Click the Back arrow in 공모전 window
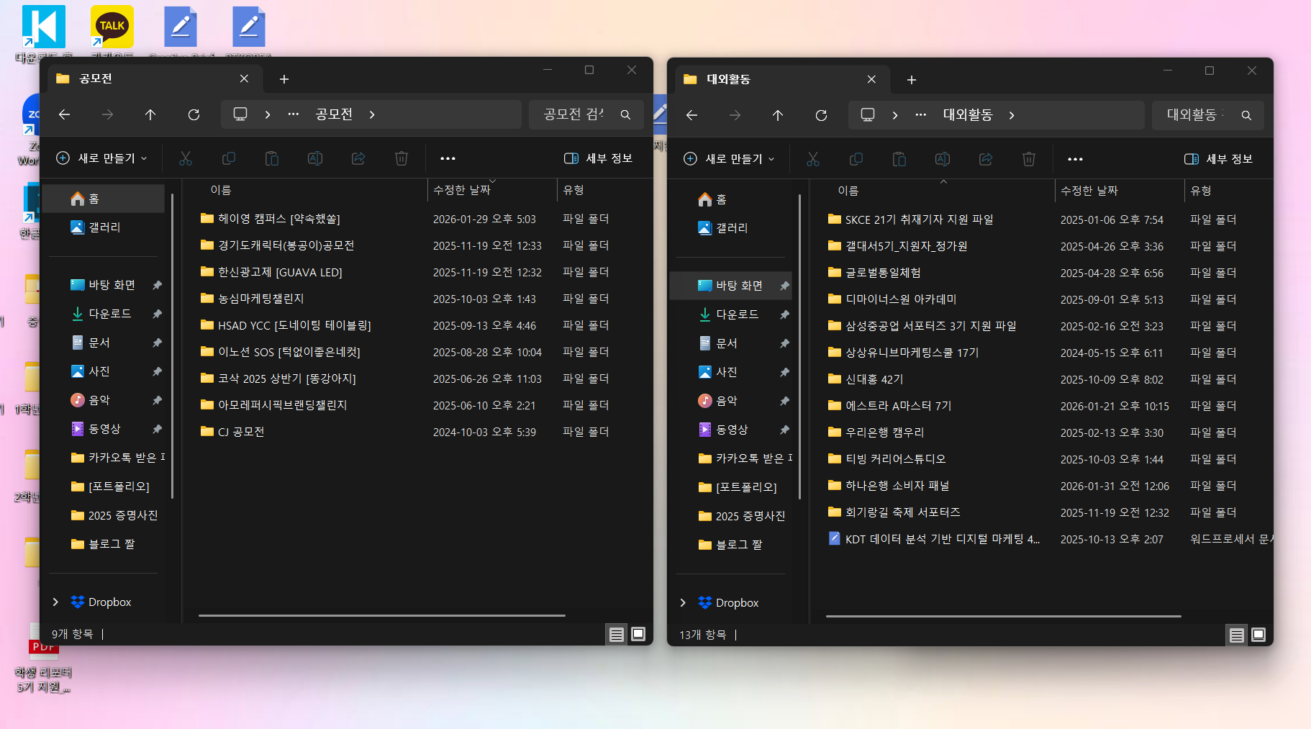Viewport: 1311px width, 729px height. pyautogui.click(x=65, y=114)
